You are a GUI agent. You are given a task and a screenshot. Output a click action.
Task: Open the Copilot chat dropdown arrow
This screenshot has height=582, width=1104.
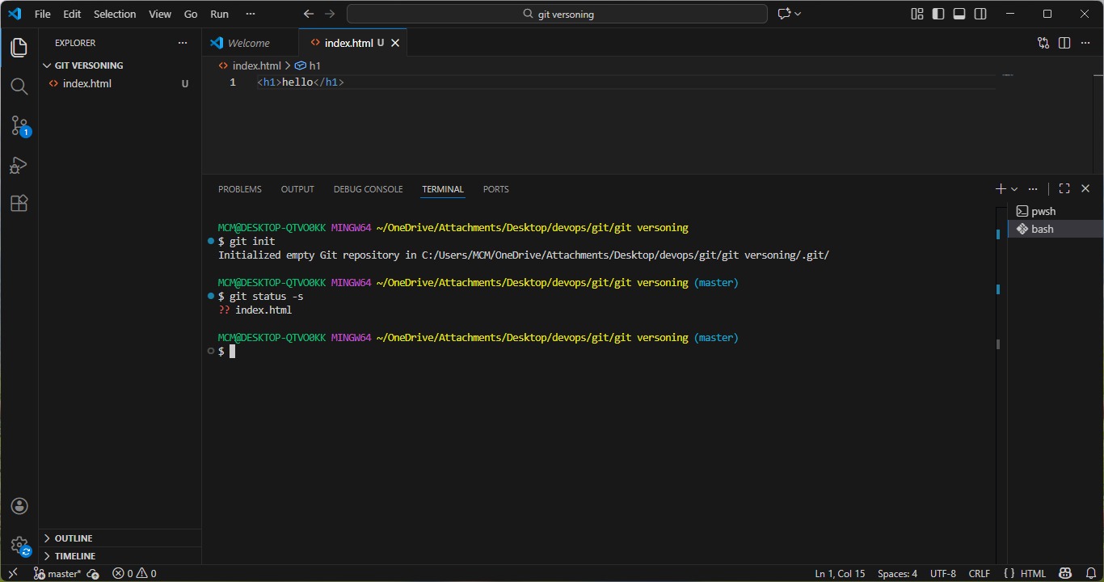tap(798, 14)
